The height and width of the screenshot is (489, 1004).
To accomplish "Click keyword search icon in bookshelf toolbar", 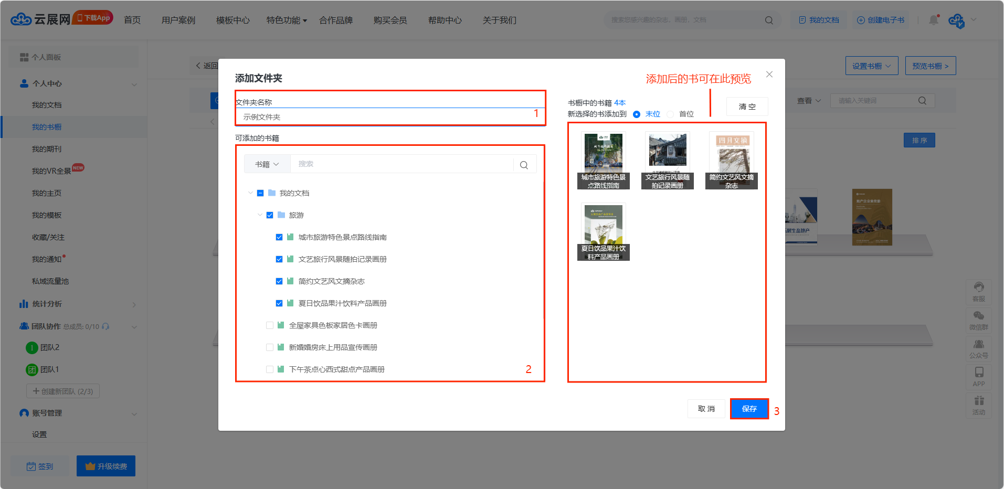I will tap(922, 101).
